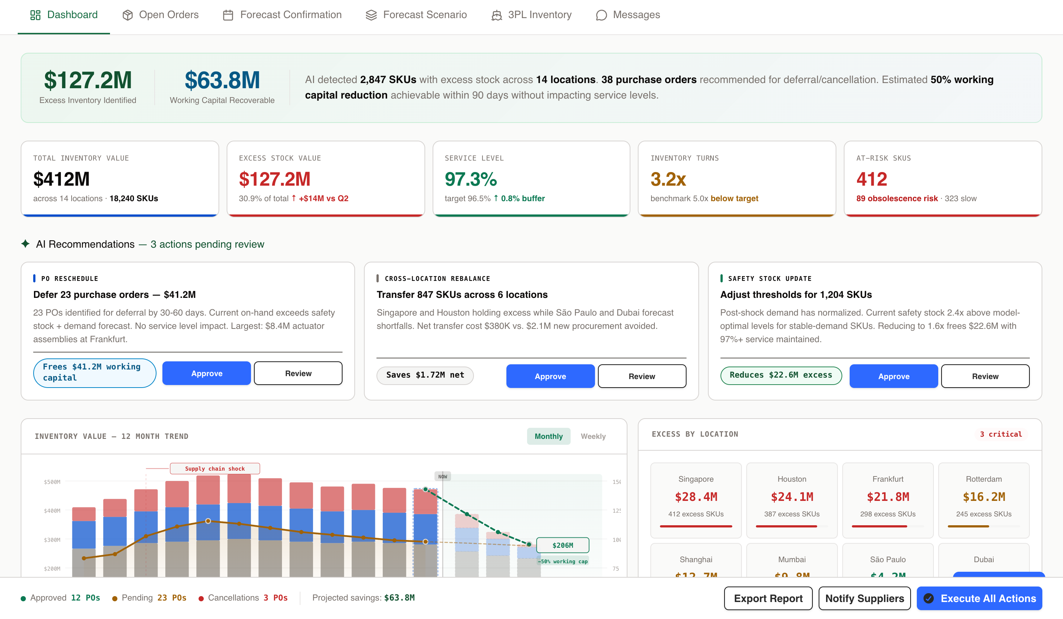Enable the Monthly view toggle
Image resolution: width=1063 pixels, height=619 pixels.
[548, 436]
